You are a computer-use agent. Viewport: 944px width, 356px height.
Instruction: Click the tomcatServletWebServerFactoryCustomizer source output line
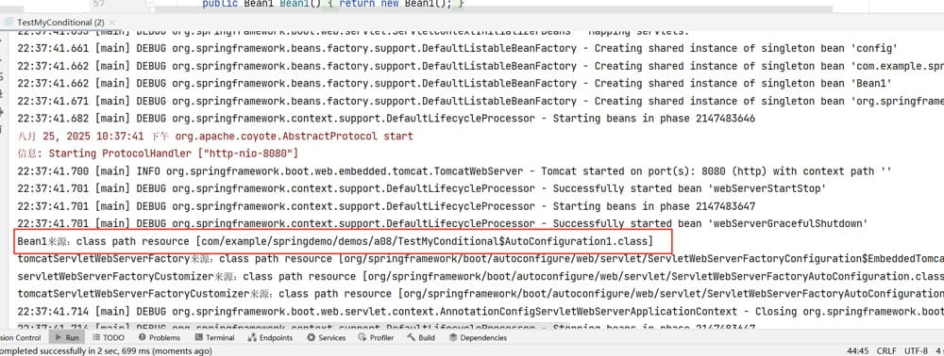click(480, 294)
